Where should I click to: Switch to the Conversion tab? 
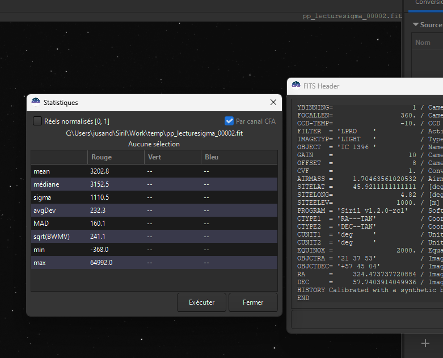(429, 2)
